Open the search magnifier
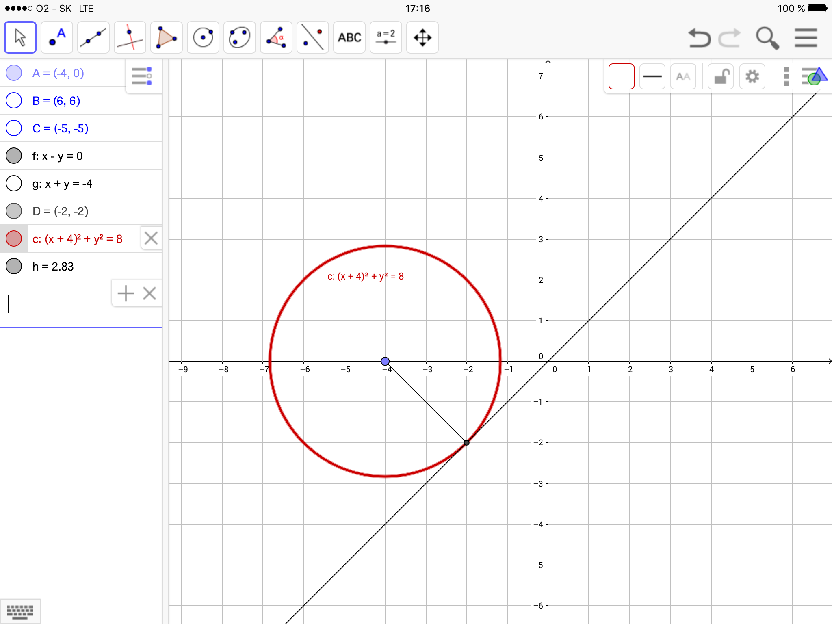Viewport: 832px width, 624px height. (x=767, y=38)
